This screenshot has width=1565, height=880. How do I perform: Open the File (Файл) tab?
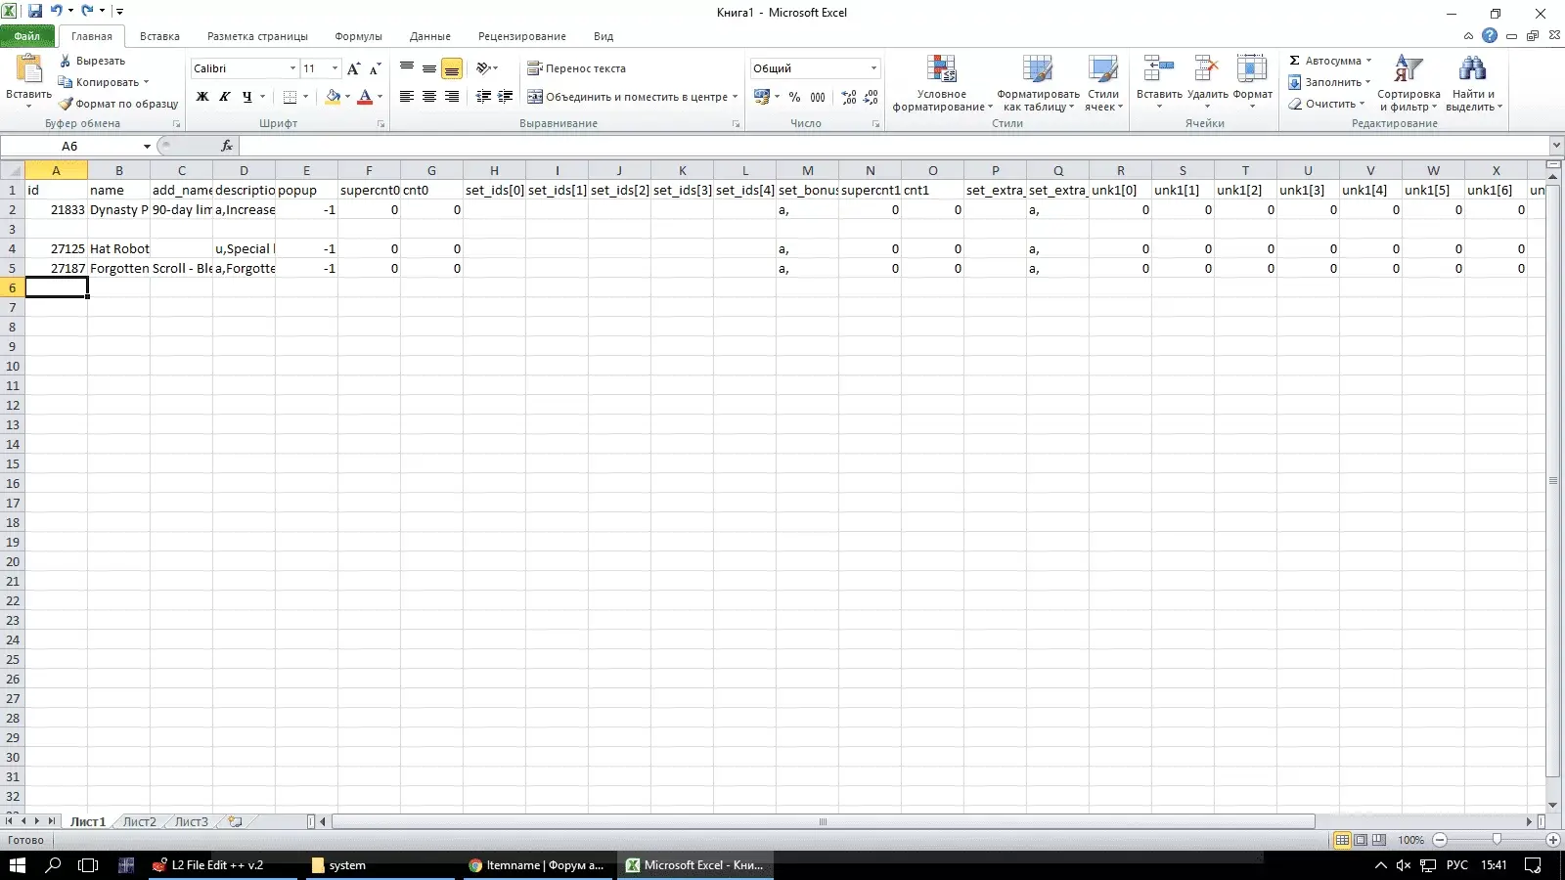[27, 36]
